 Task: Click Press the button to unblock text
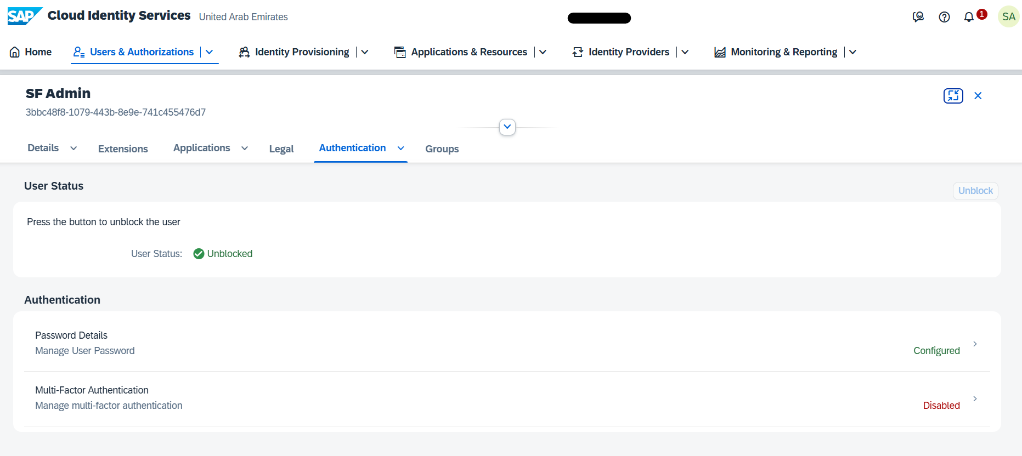coord(104,222)
